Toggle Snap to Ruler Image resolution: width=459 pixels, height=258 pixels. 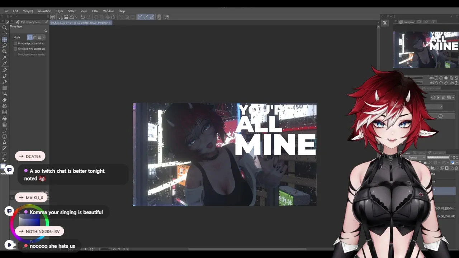coord(140,17)
